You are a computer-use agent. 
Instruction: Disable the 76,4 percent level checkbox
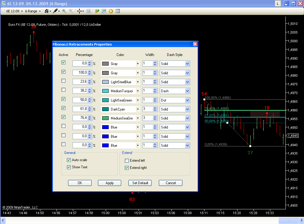click(63, 117)
